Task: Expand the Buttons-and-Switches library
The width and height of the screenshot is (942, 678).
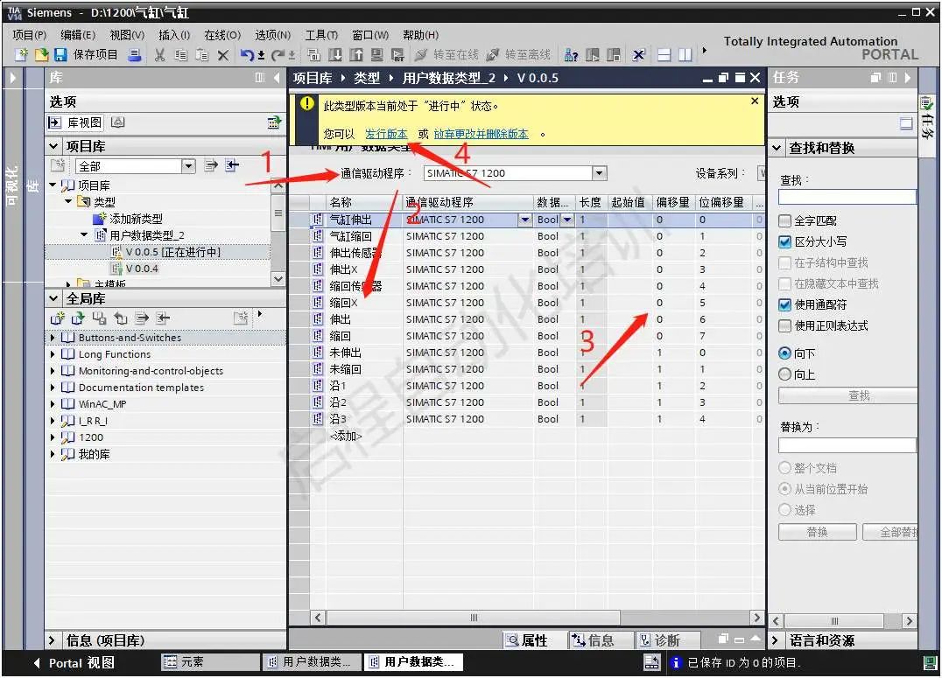Action: click(x=53, y=338)
